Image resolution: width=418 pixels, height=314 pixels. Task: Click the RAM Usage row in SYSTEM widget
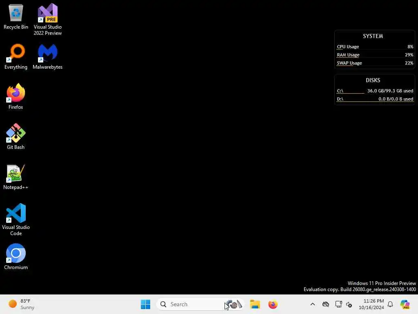click(375, 55)
